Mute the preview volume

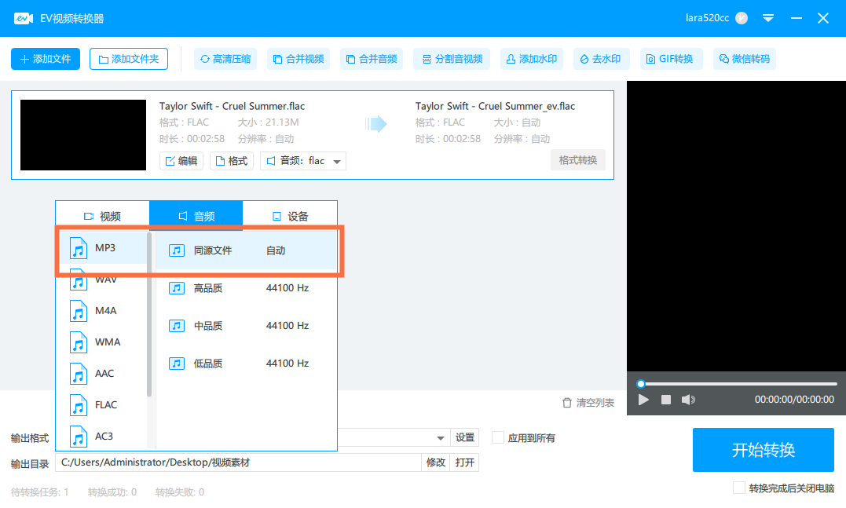point(688,400)
